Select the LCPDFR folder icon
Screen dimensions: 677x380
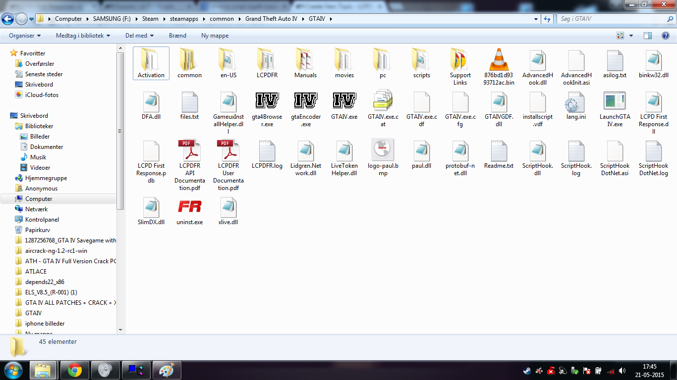[x=267, y=59]
